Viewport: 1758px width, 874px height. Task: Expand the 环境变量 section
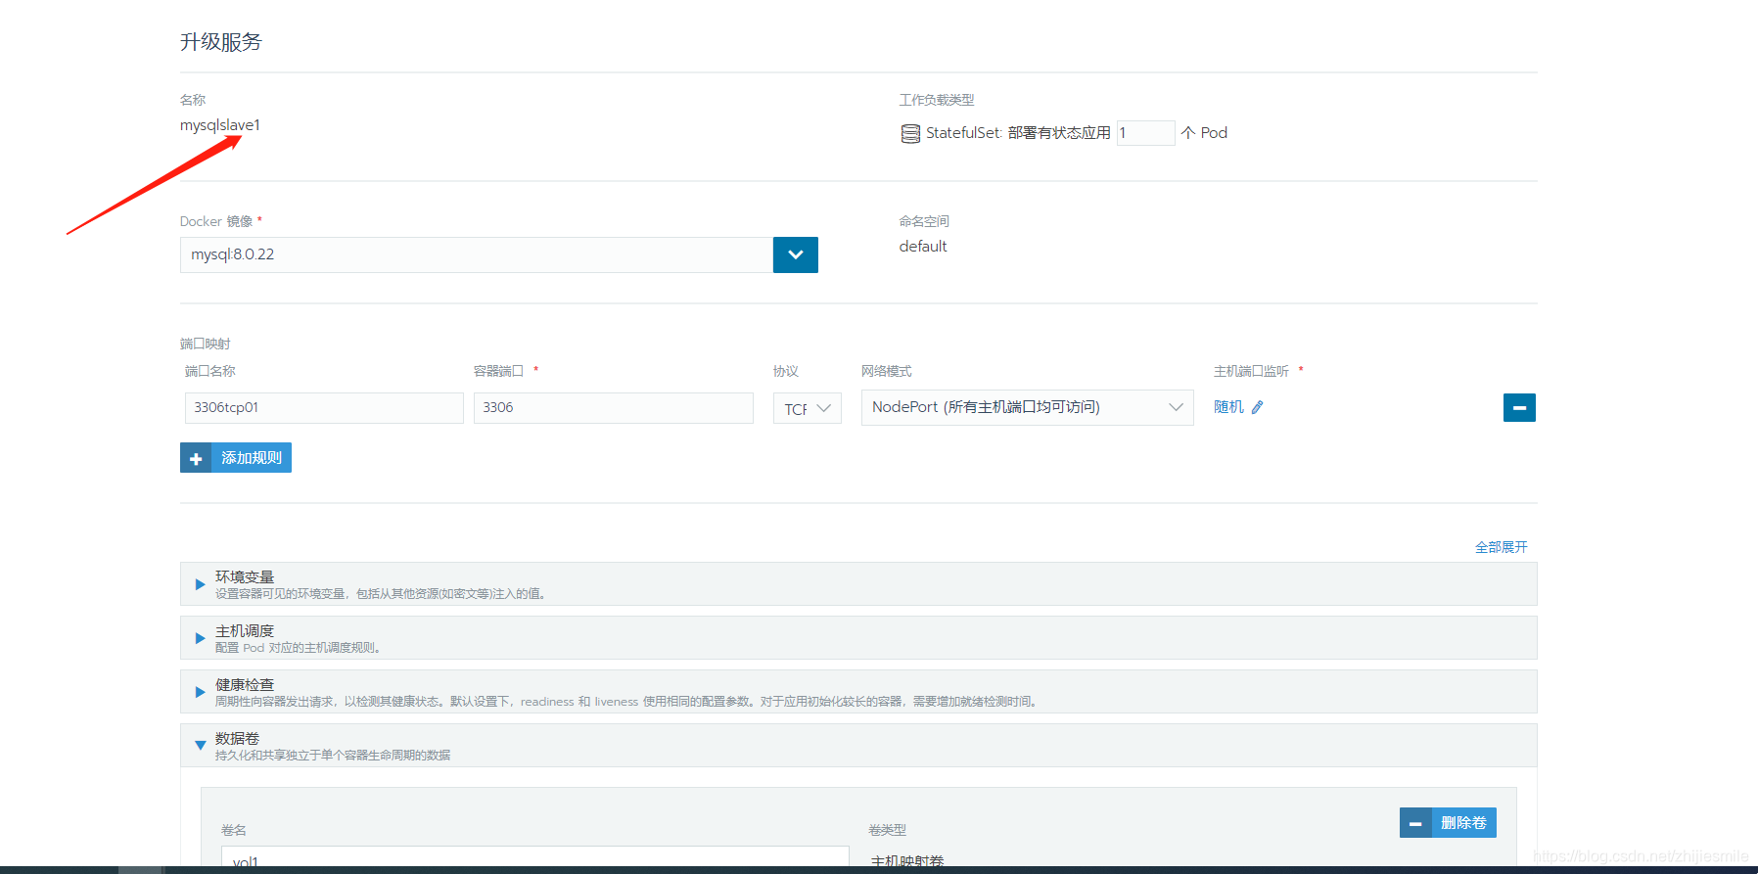(858, 584)
